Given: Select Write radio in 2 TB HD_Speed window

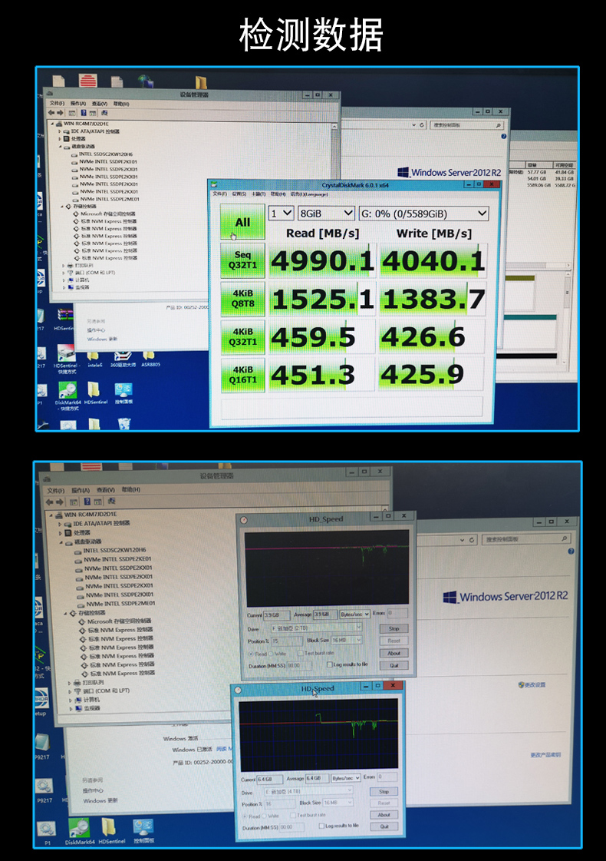Looking at the screenshot, I should [x=278, y=654].
